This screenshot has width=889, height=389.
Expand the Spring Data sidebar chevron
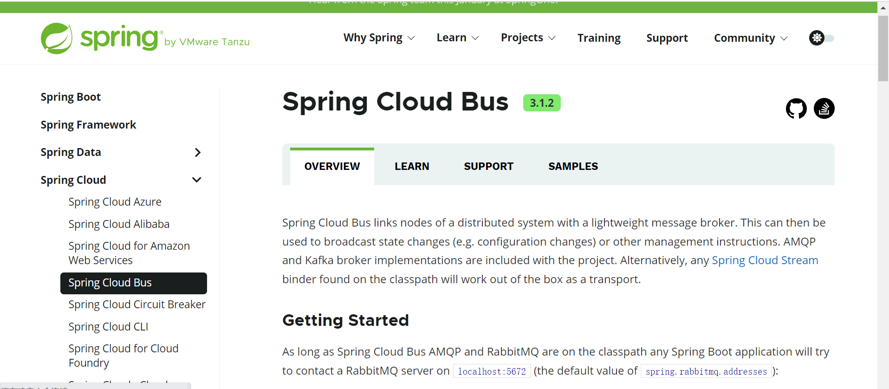tap(198, 152)
